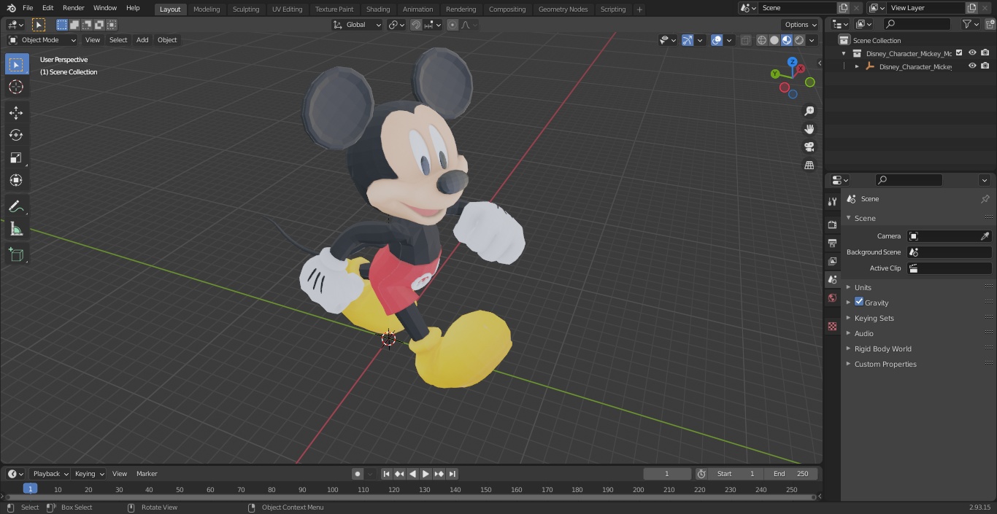997x514 pixels.
Task: Open the Tool properties tab
Action: 832,201
